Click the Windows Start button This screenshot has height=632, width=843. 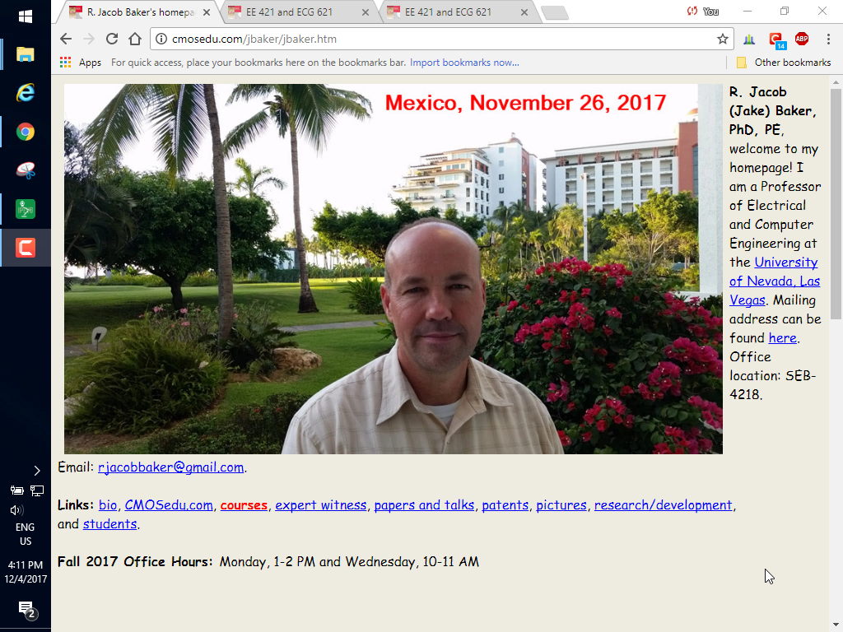click(26, 16)
